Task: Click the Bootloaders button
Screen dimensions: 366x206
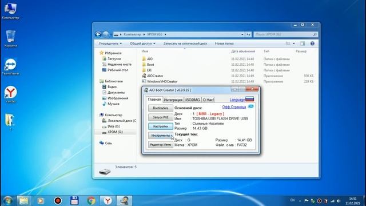Action: coord(161,108)
